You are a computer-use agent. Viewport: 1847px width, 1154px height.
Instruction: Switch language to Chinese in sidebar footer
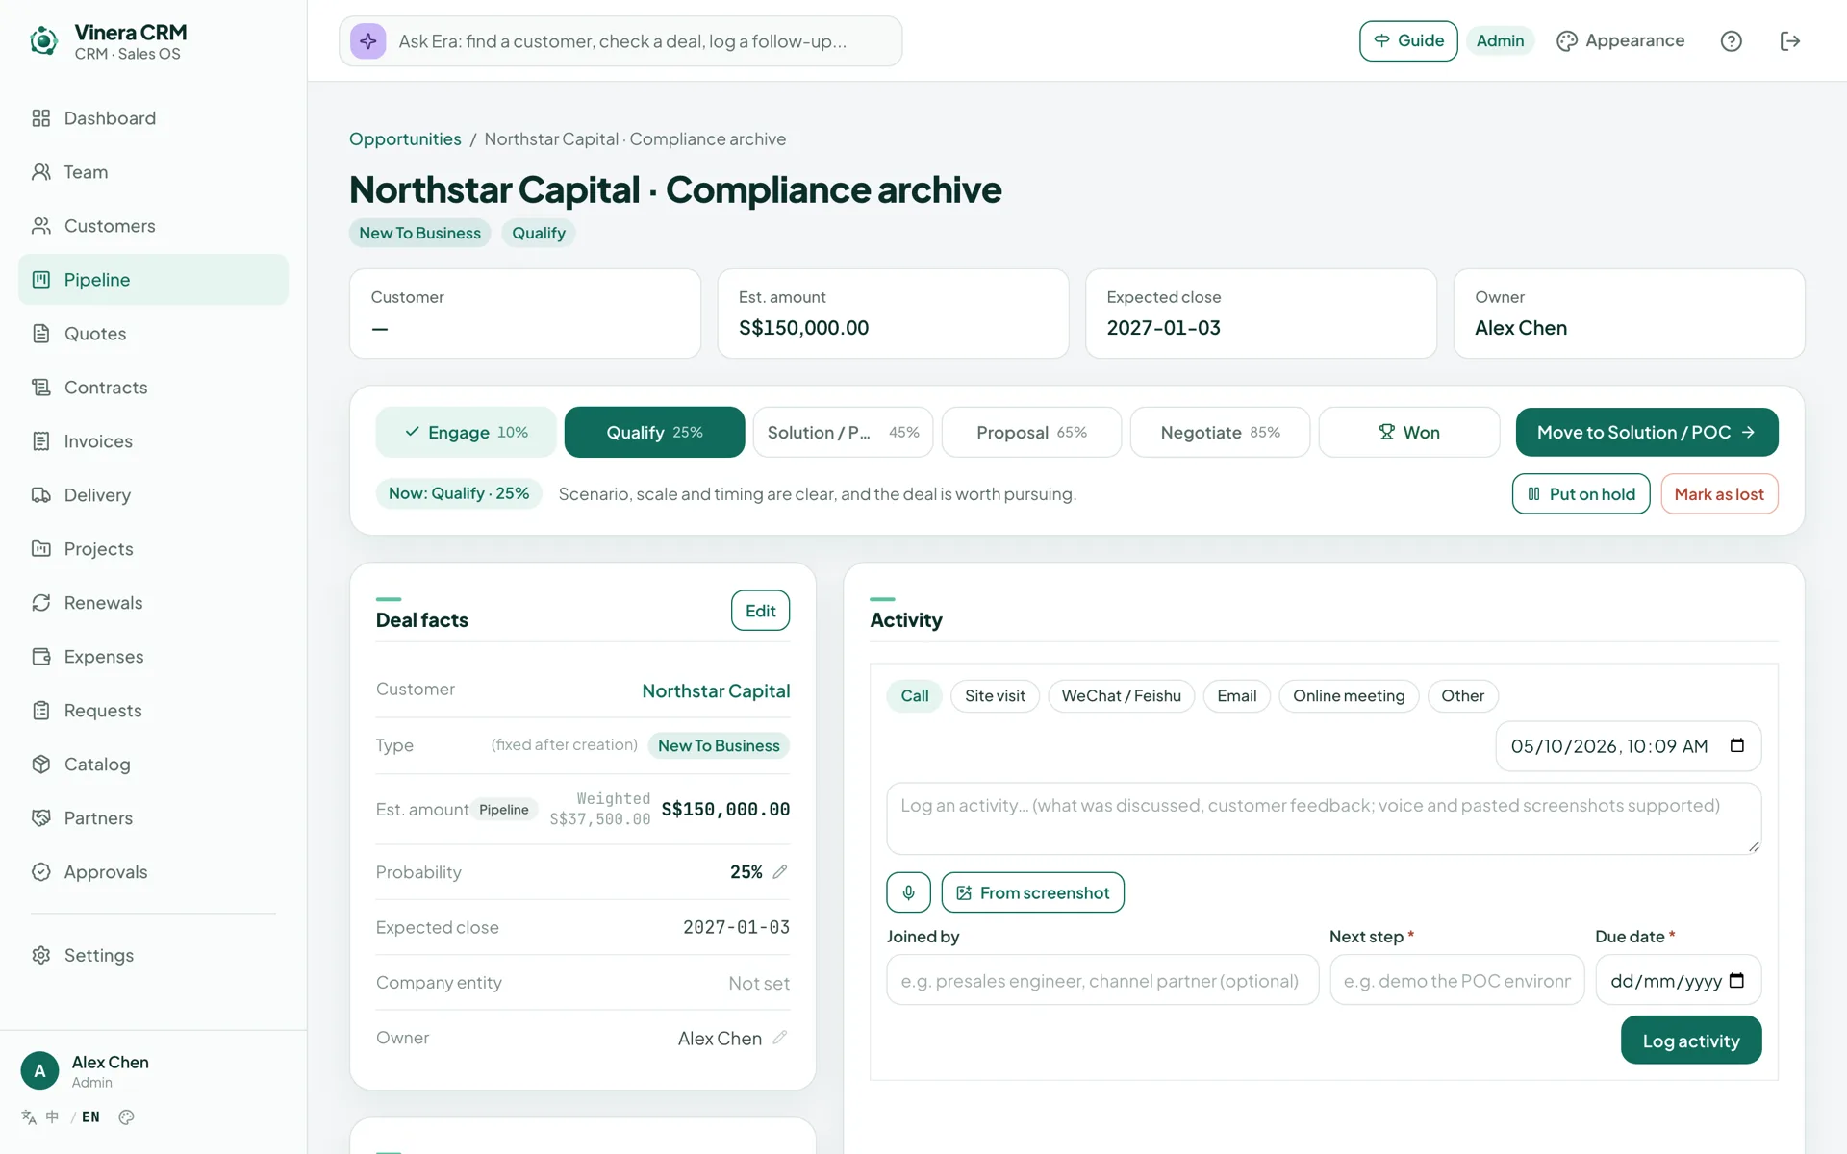[x=52, y=1116]
